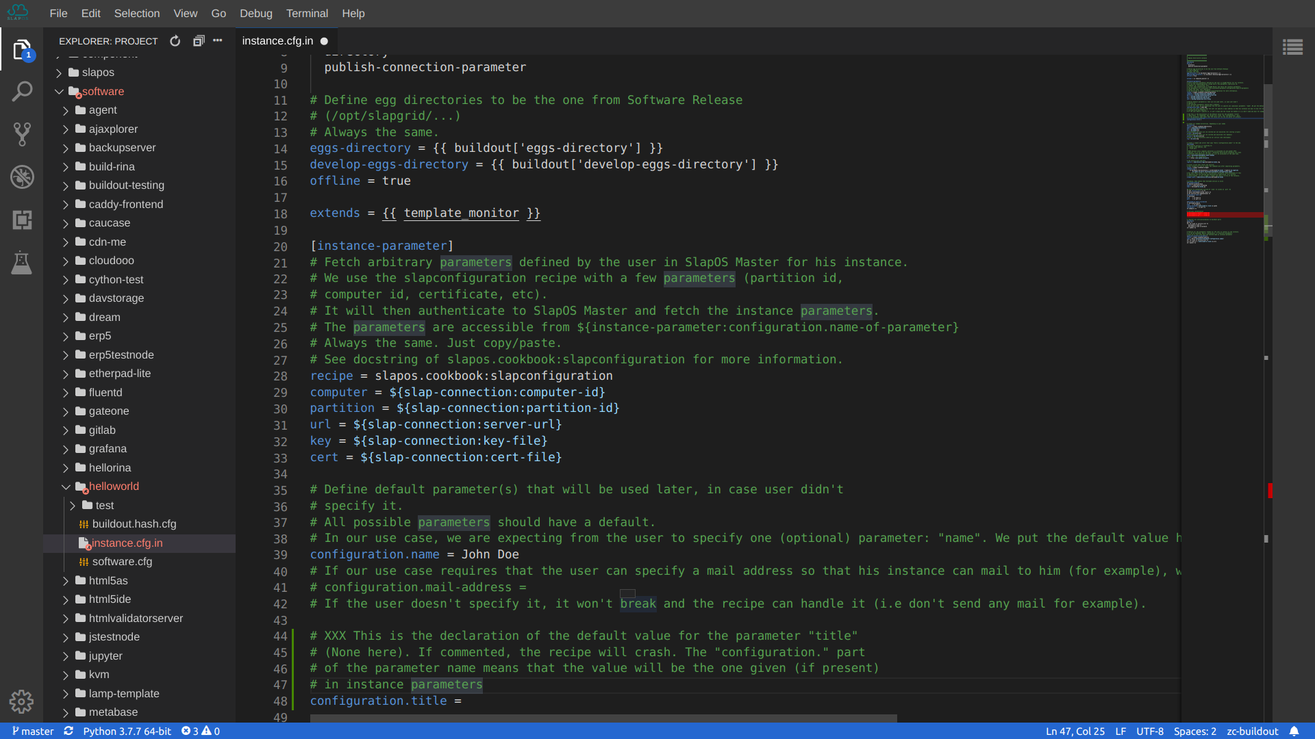This screenshot has width=1315, height=739.
Task: Open the Help menu
Action: click(353, 13)
